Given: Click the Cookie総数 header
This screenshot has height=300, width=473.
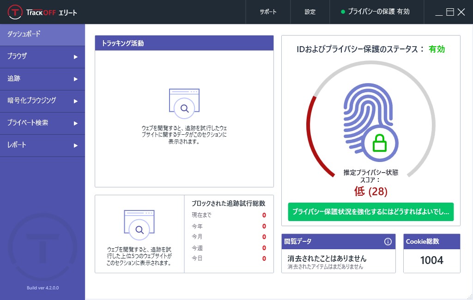Looking at the screenshot, I should point(432,241).
